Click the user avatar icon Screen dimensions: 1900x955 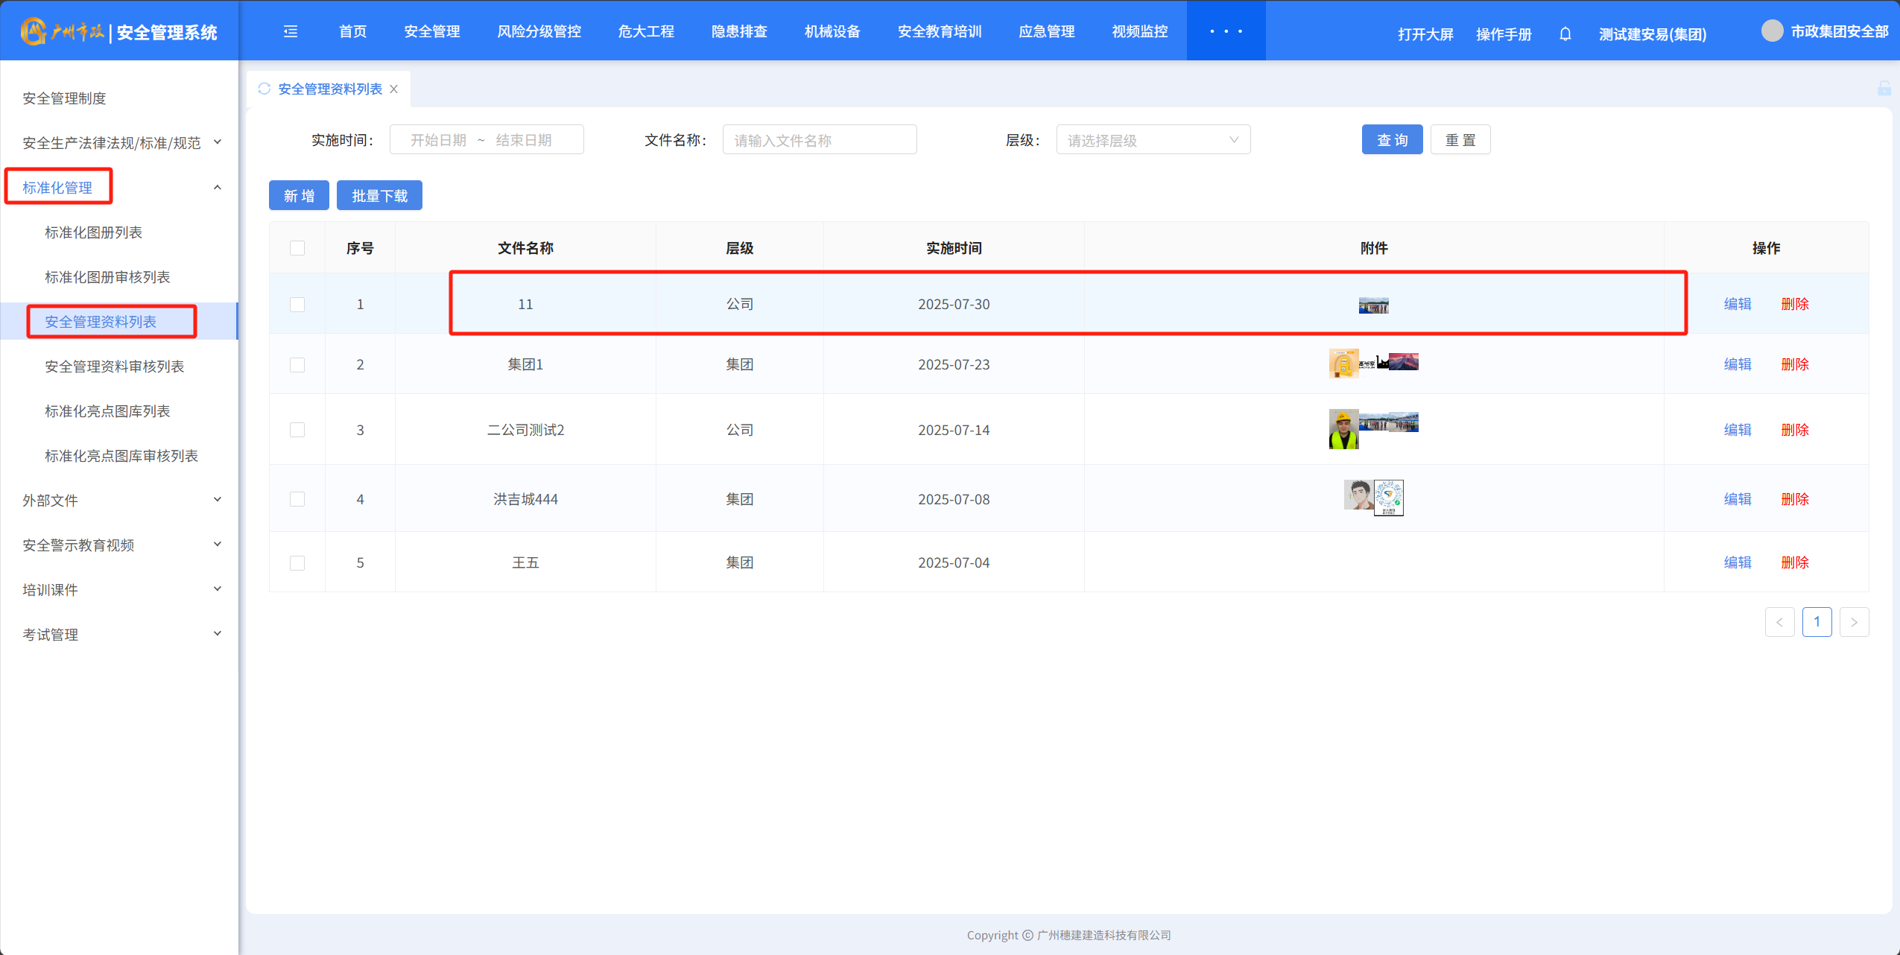(x=1772, y=31)
